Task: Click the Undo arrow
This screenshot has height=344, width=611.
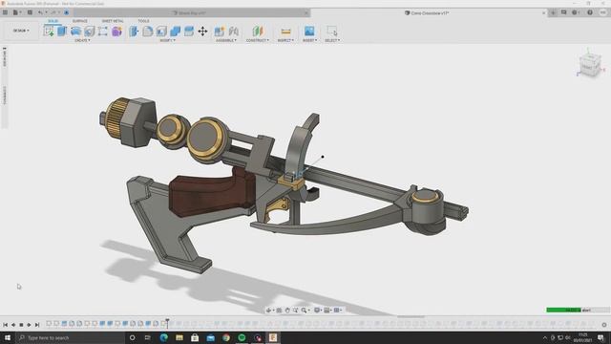Action: 40,12
